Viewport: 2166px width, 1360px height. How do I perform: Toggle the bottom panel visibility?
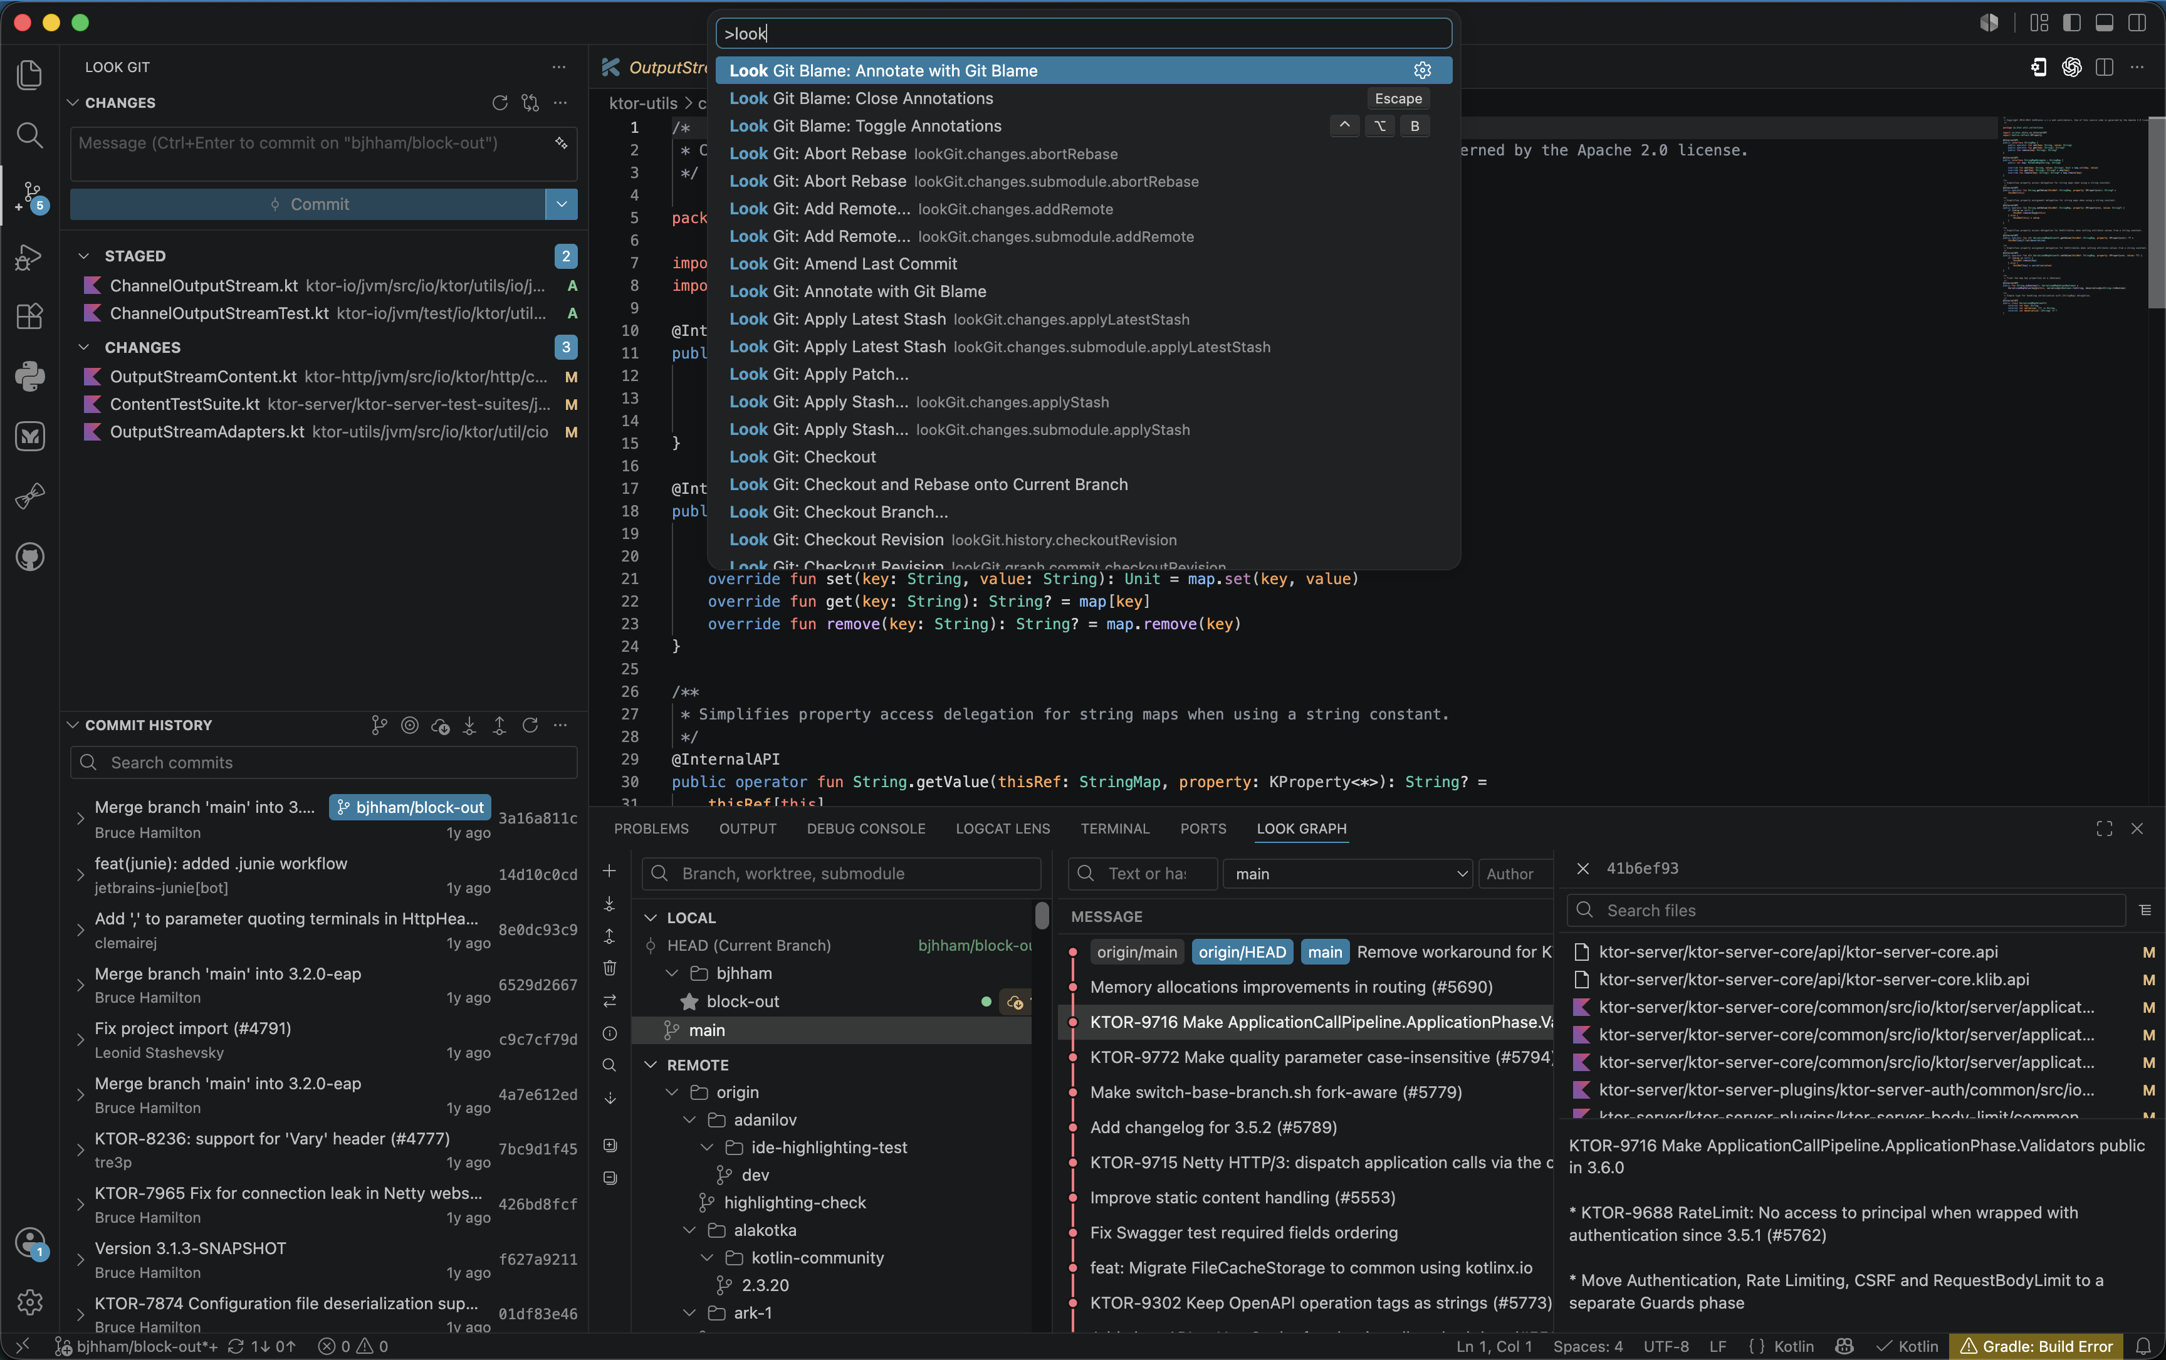pos(2104,23)
